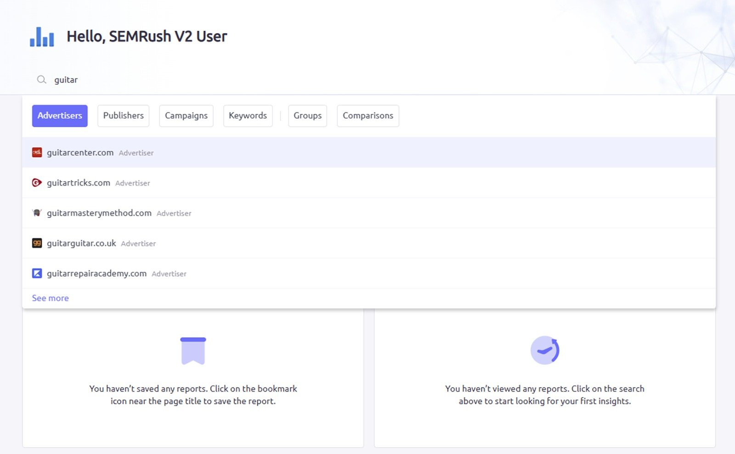Click the guitarcenter.com red favicon
Image resolution: width=735 pixels, height=454 pixels.
point(37,152)
